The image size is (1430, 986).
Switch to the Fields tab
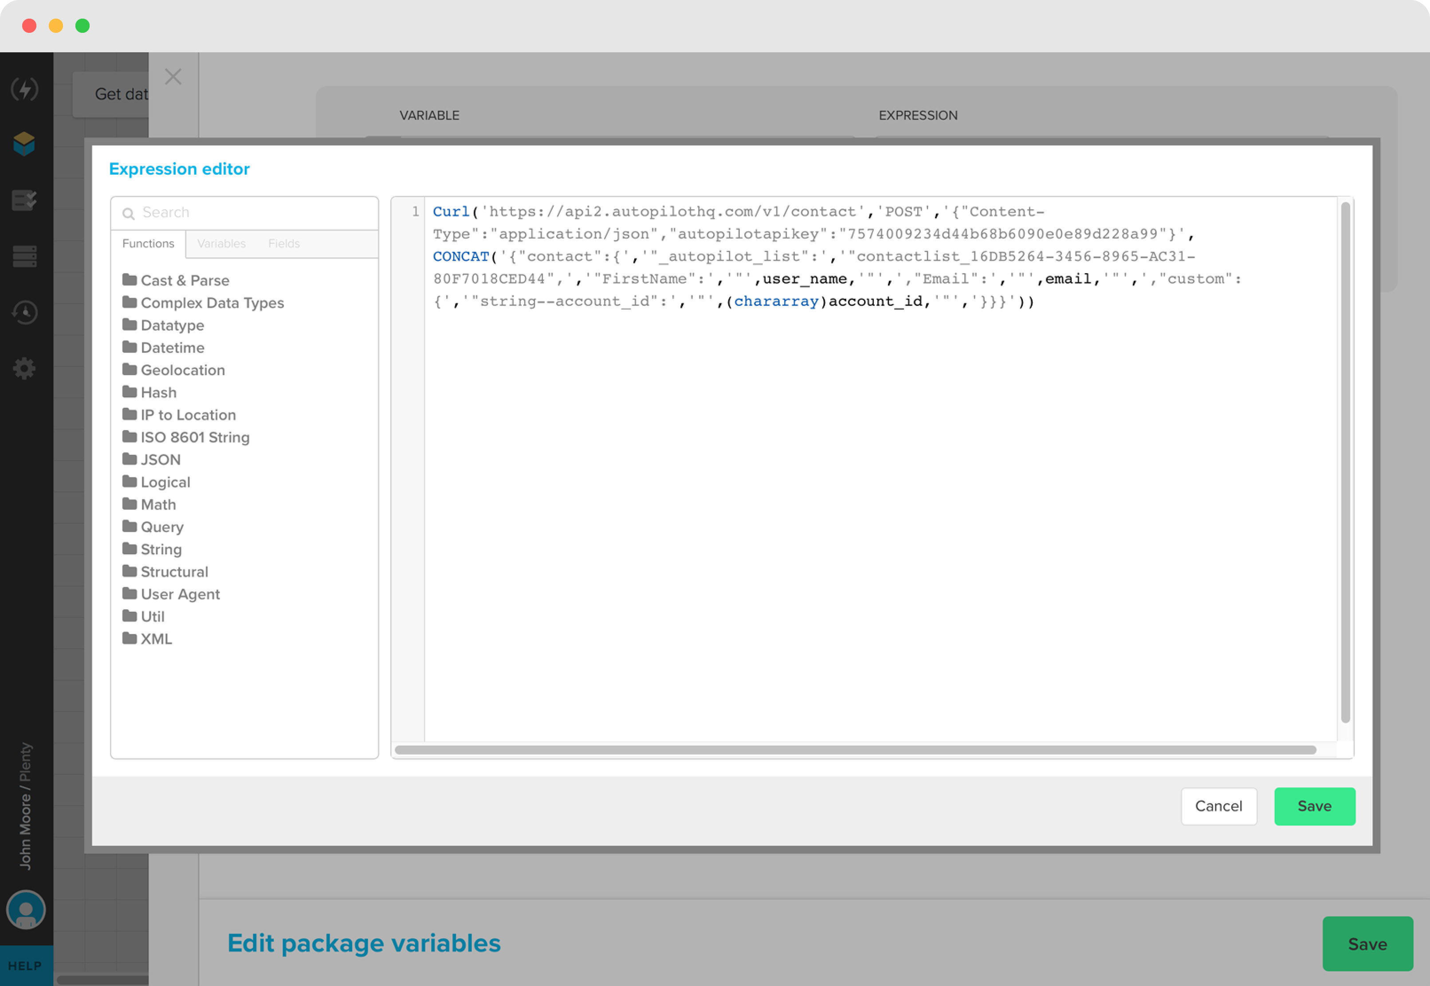[284, 243]
